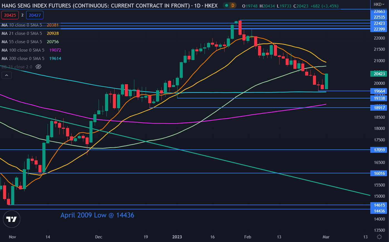
Task: Click the 15000 price axis tick
Action: point(379,196)
